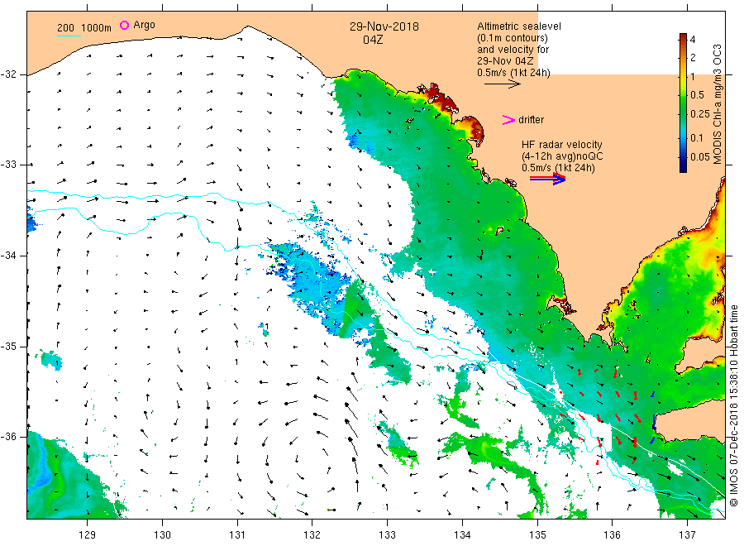Click the 'and velocity for' legend line
Screen dimensions: 744x546
pyautogui.click(x=513, y=50)
